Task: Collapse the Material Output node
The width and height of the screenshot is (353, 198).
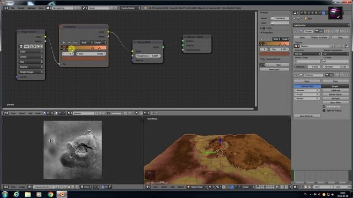Action: click(x=185, y=37)
